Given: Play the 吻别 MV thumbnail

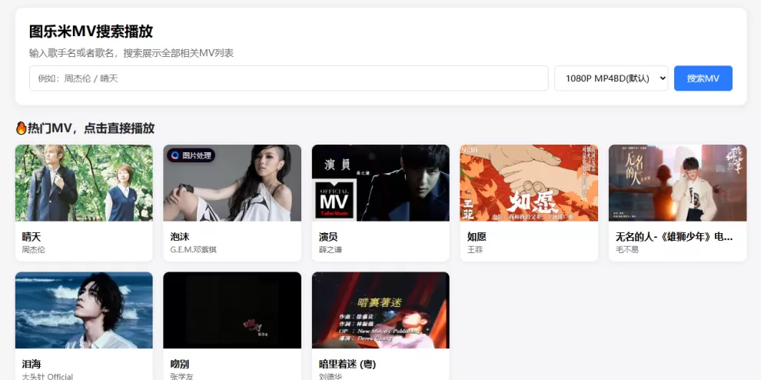Looking at the screenshot, I should coord(232,310).
